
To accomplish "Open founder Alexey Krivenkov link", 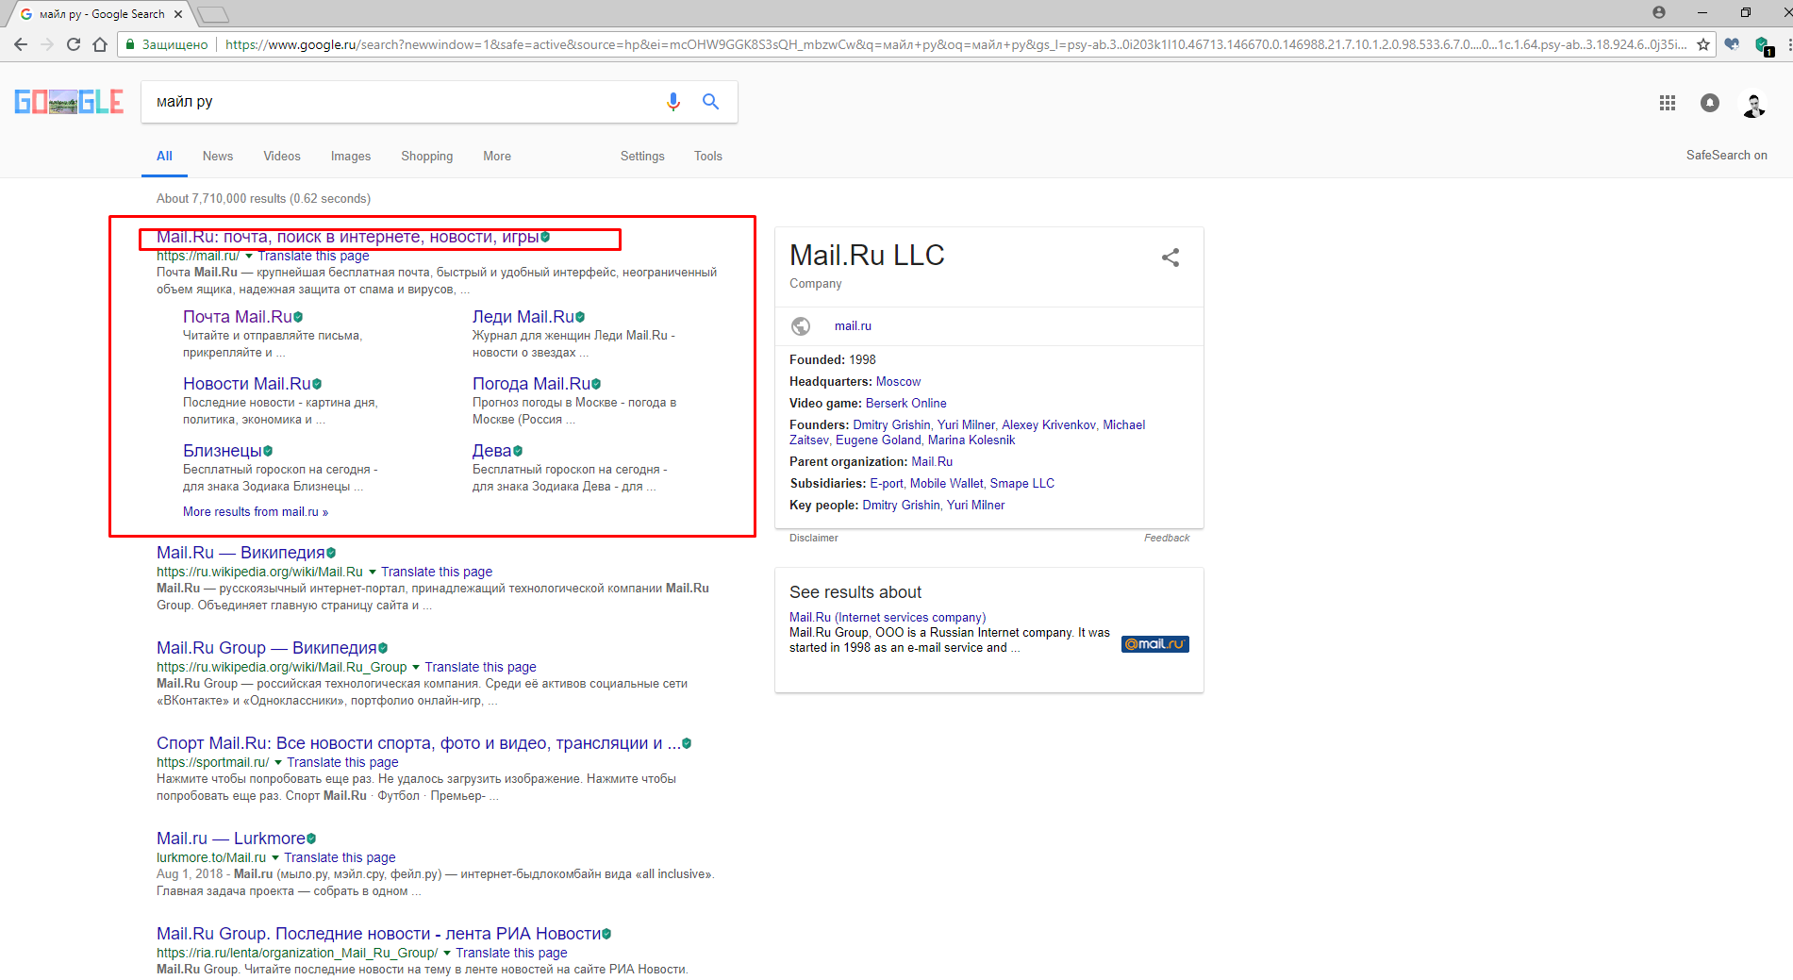I will [1048, 425].
